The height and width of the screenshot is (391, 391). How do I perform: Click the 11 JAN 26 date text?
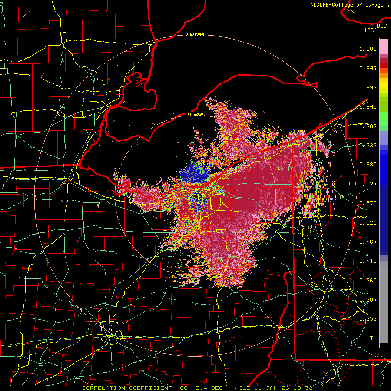tap(272, 388)
